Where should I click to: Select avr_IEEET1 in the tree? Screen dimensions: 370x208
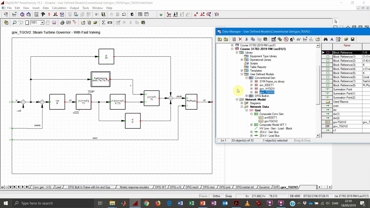266,85
